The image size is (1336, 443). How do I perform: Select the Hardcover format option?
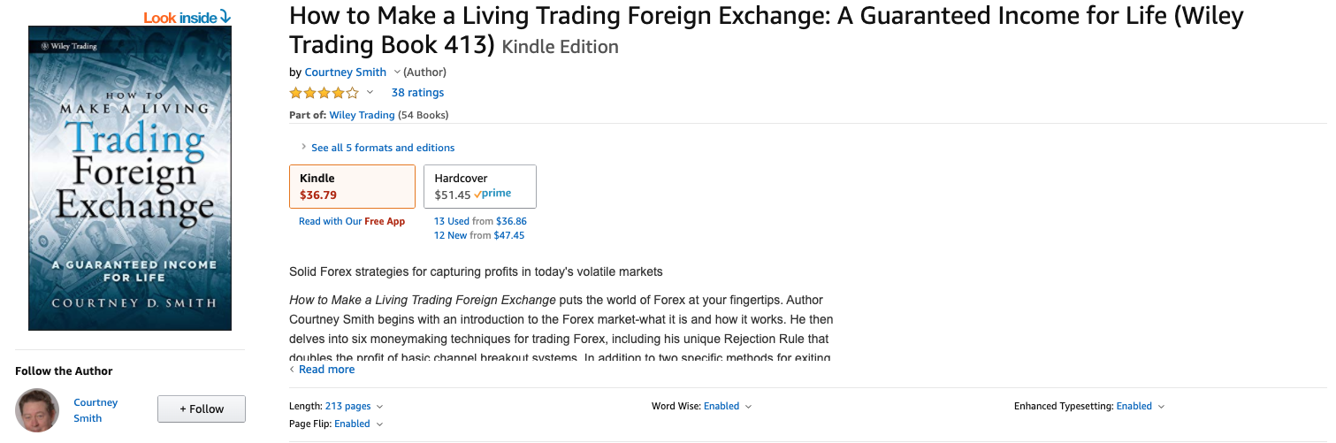[x=480, y=187]
